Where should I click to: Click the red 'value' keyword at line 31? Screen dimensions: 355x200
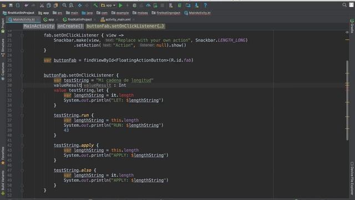pos(60,90)
